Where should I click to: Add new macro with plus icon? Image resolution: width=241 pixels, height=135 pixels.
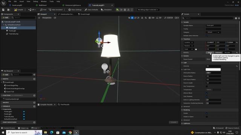click(x=34, y=102)
